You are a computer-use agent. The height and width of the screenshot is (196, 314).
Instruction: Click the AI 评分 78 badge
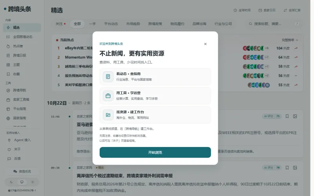(x=272, y=168)
